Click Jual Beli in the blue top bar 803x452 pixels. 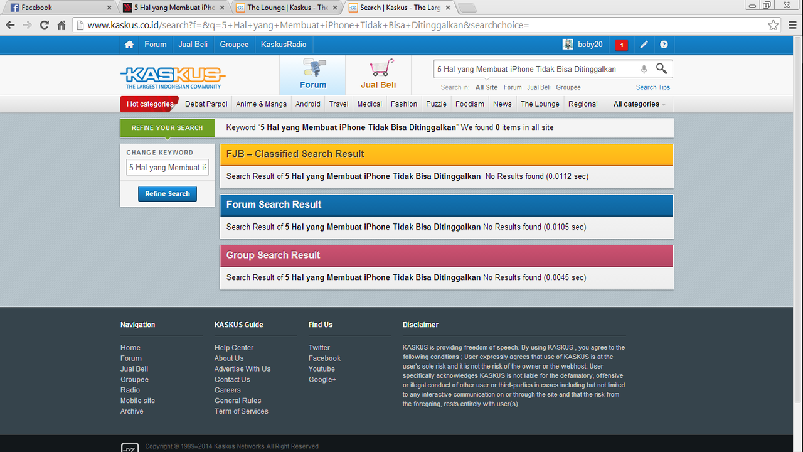[193, 45]
